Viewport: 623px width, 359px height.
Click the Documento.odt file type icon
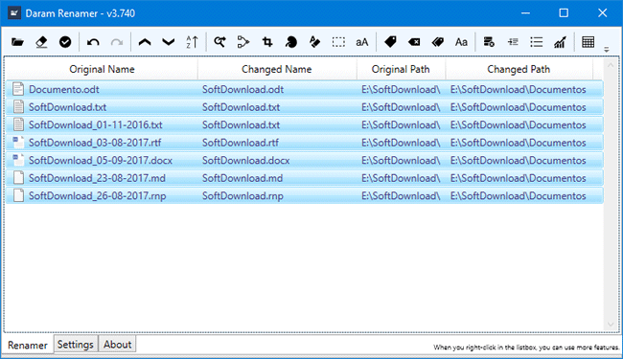(18, 89)
